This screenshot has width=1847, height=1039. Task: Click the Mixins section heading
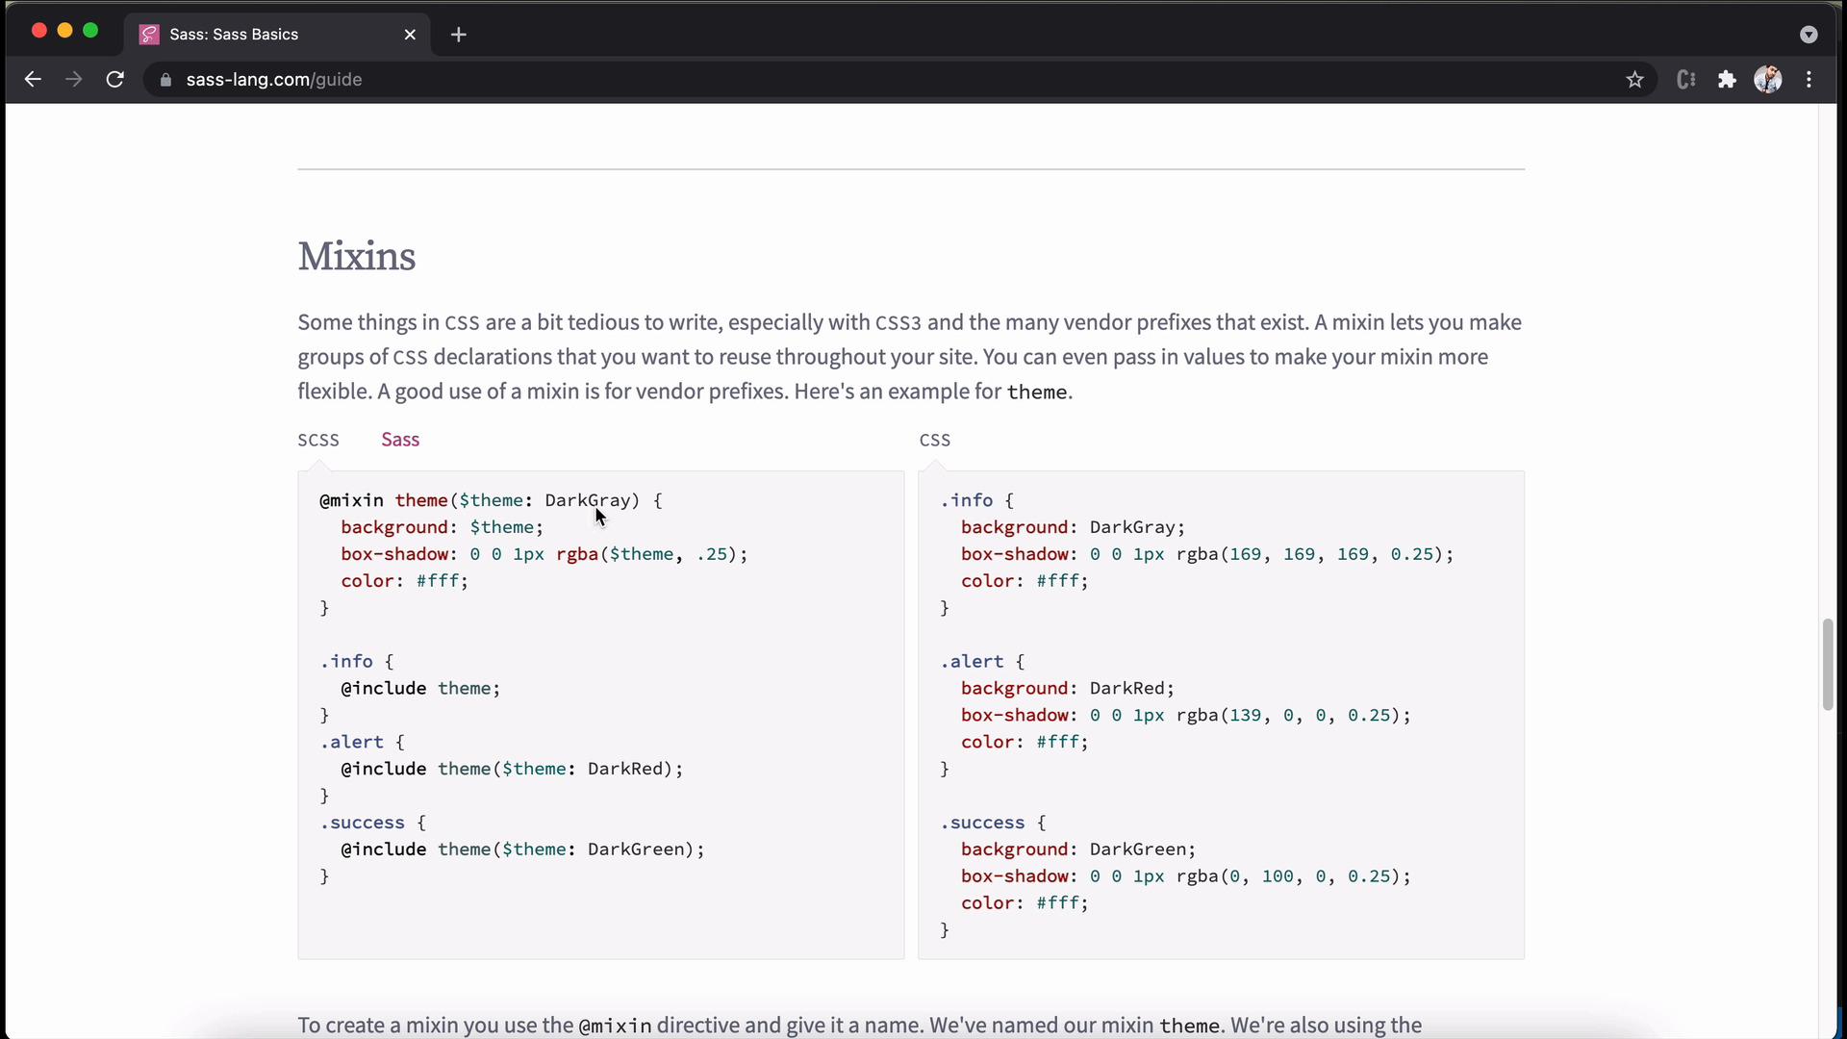(x=357, y=257)
